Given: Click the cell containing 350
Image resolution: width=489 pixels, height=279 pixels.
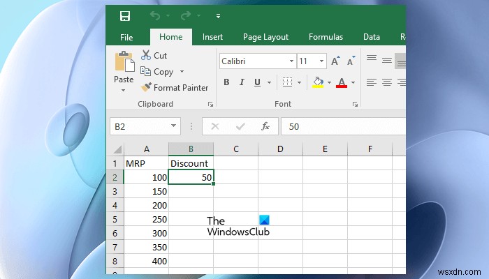Looking at the screenshot, I should pos(146,247).
